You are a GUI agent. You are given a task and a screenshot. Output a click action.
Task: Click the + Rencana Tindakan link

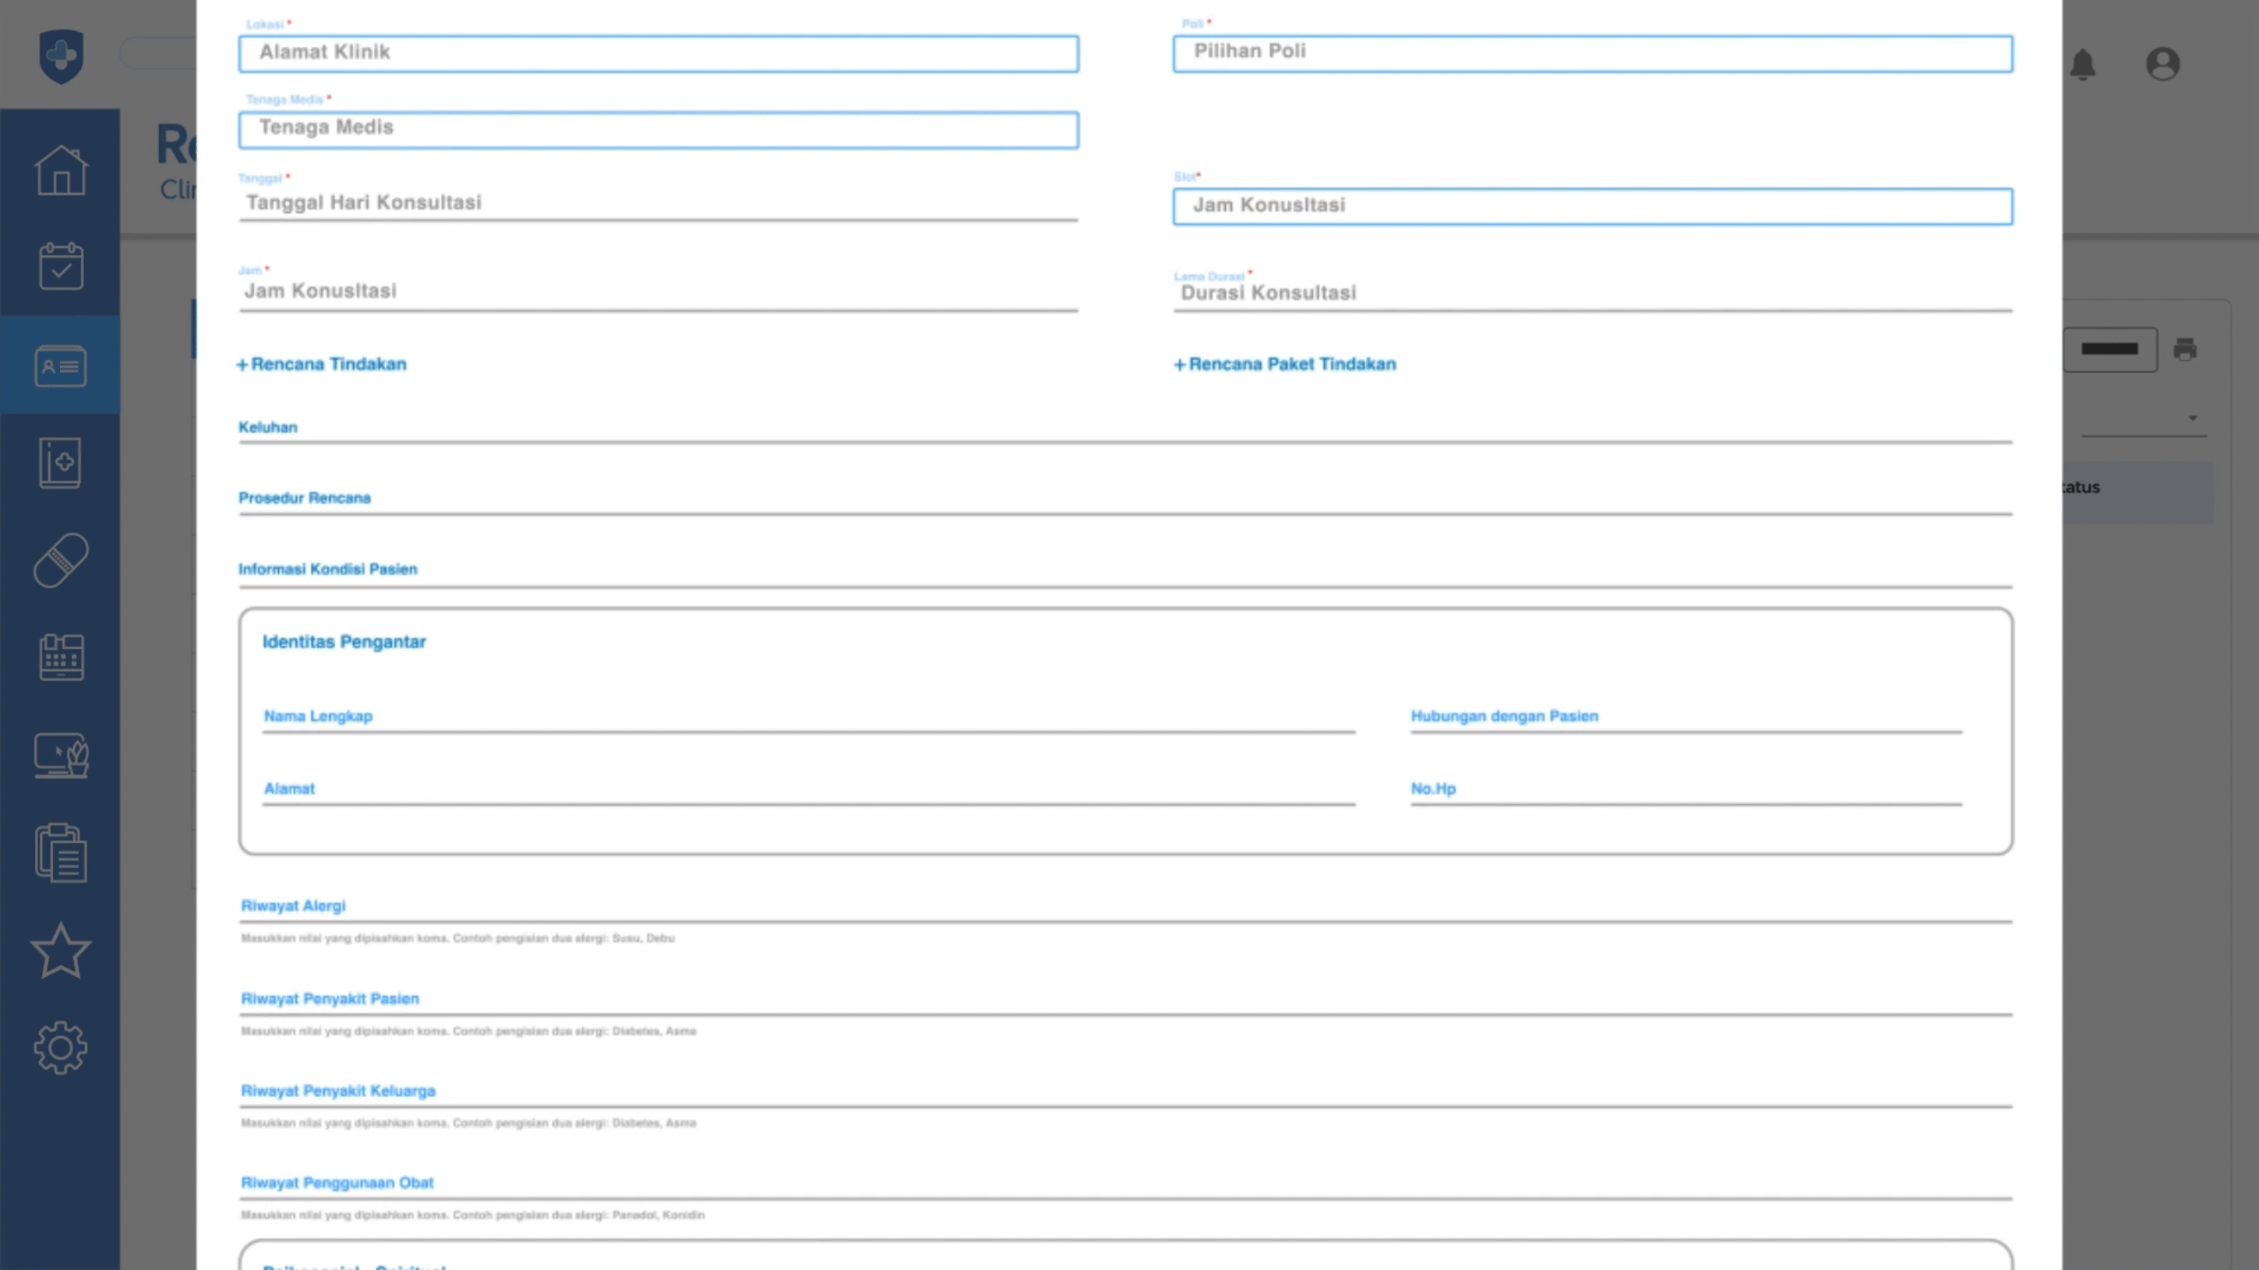point(322,364)
